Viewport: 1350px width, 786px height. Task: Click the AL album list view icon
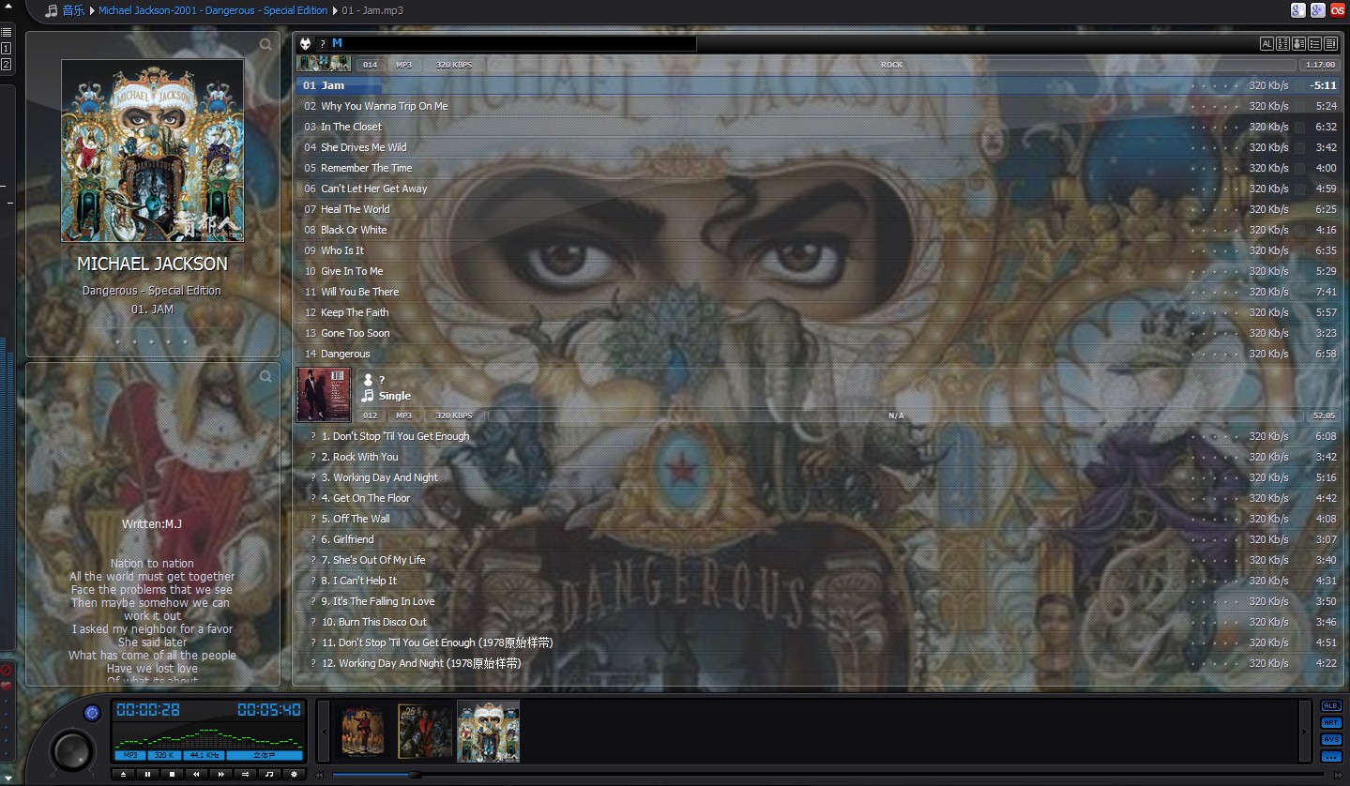click(x=1267, y=44)
